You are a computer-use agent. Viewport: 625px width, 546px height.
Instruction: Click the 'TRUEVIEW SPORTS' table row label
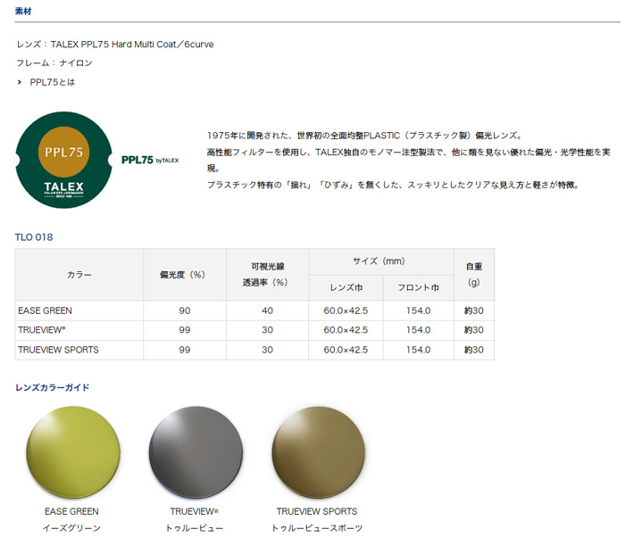coord(58,350)
